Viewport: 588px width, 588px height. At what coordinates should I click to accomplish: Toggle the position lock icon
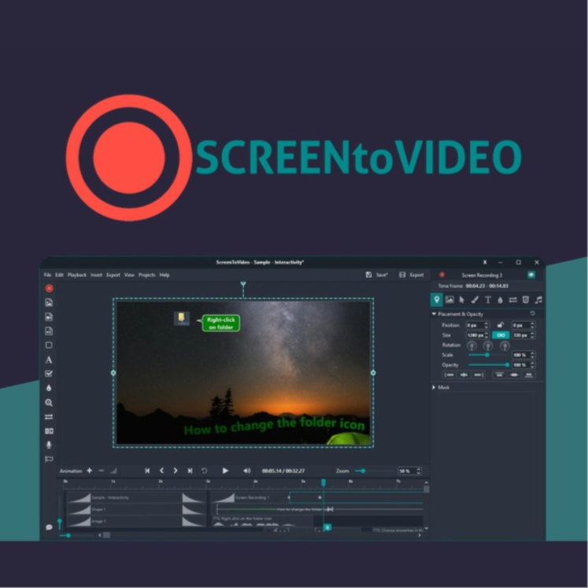click(x=501, y=324)
